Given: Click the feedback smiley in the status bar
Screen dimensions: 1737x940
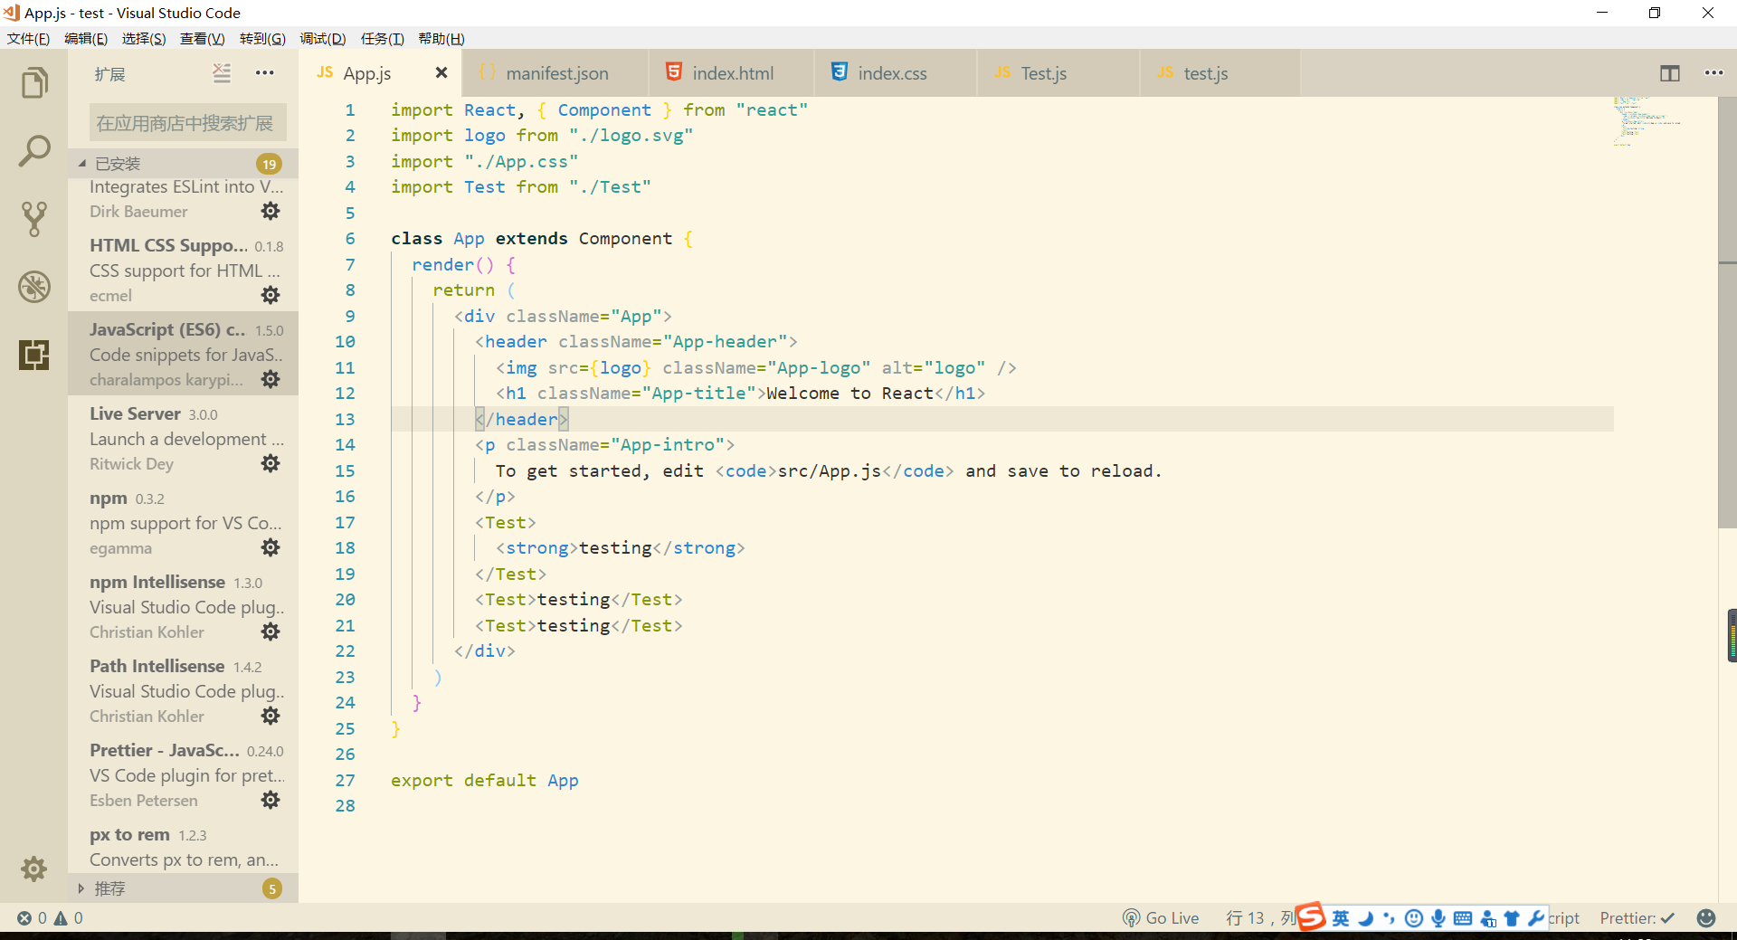Looking at the screenshot, I should [x=1708, y=917].
